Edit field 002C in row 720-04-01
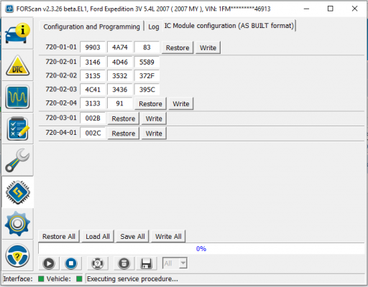Image resolution: width=368 pixels, height=287 pixels. pyautogui.click(x=93, y=133)
